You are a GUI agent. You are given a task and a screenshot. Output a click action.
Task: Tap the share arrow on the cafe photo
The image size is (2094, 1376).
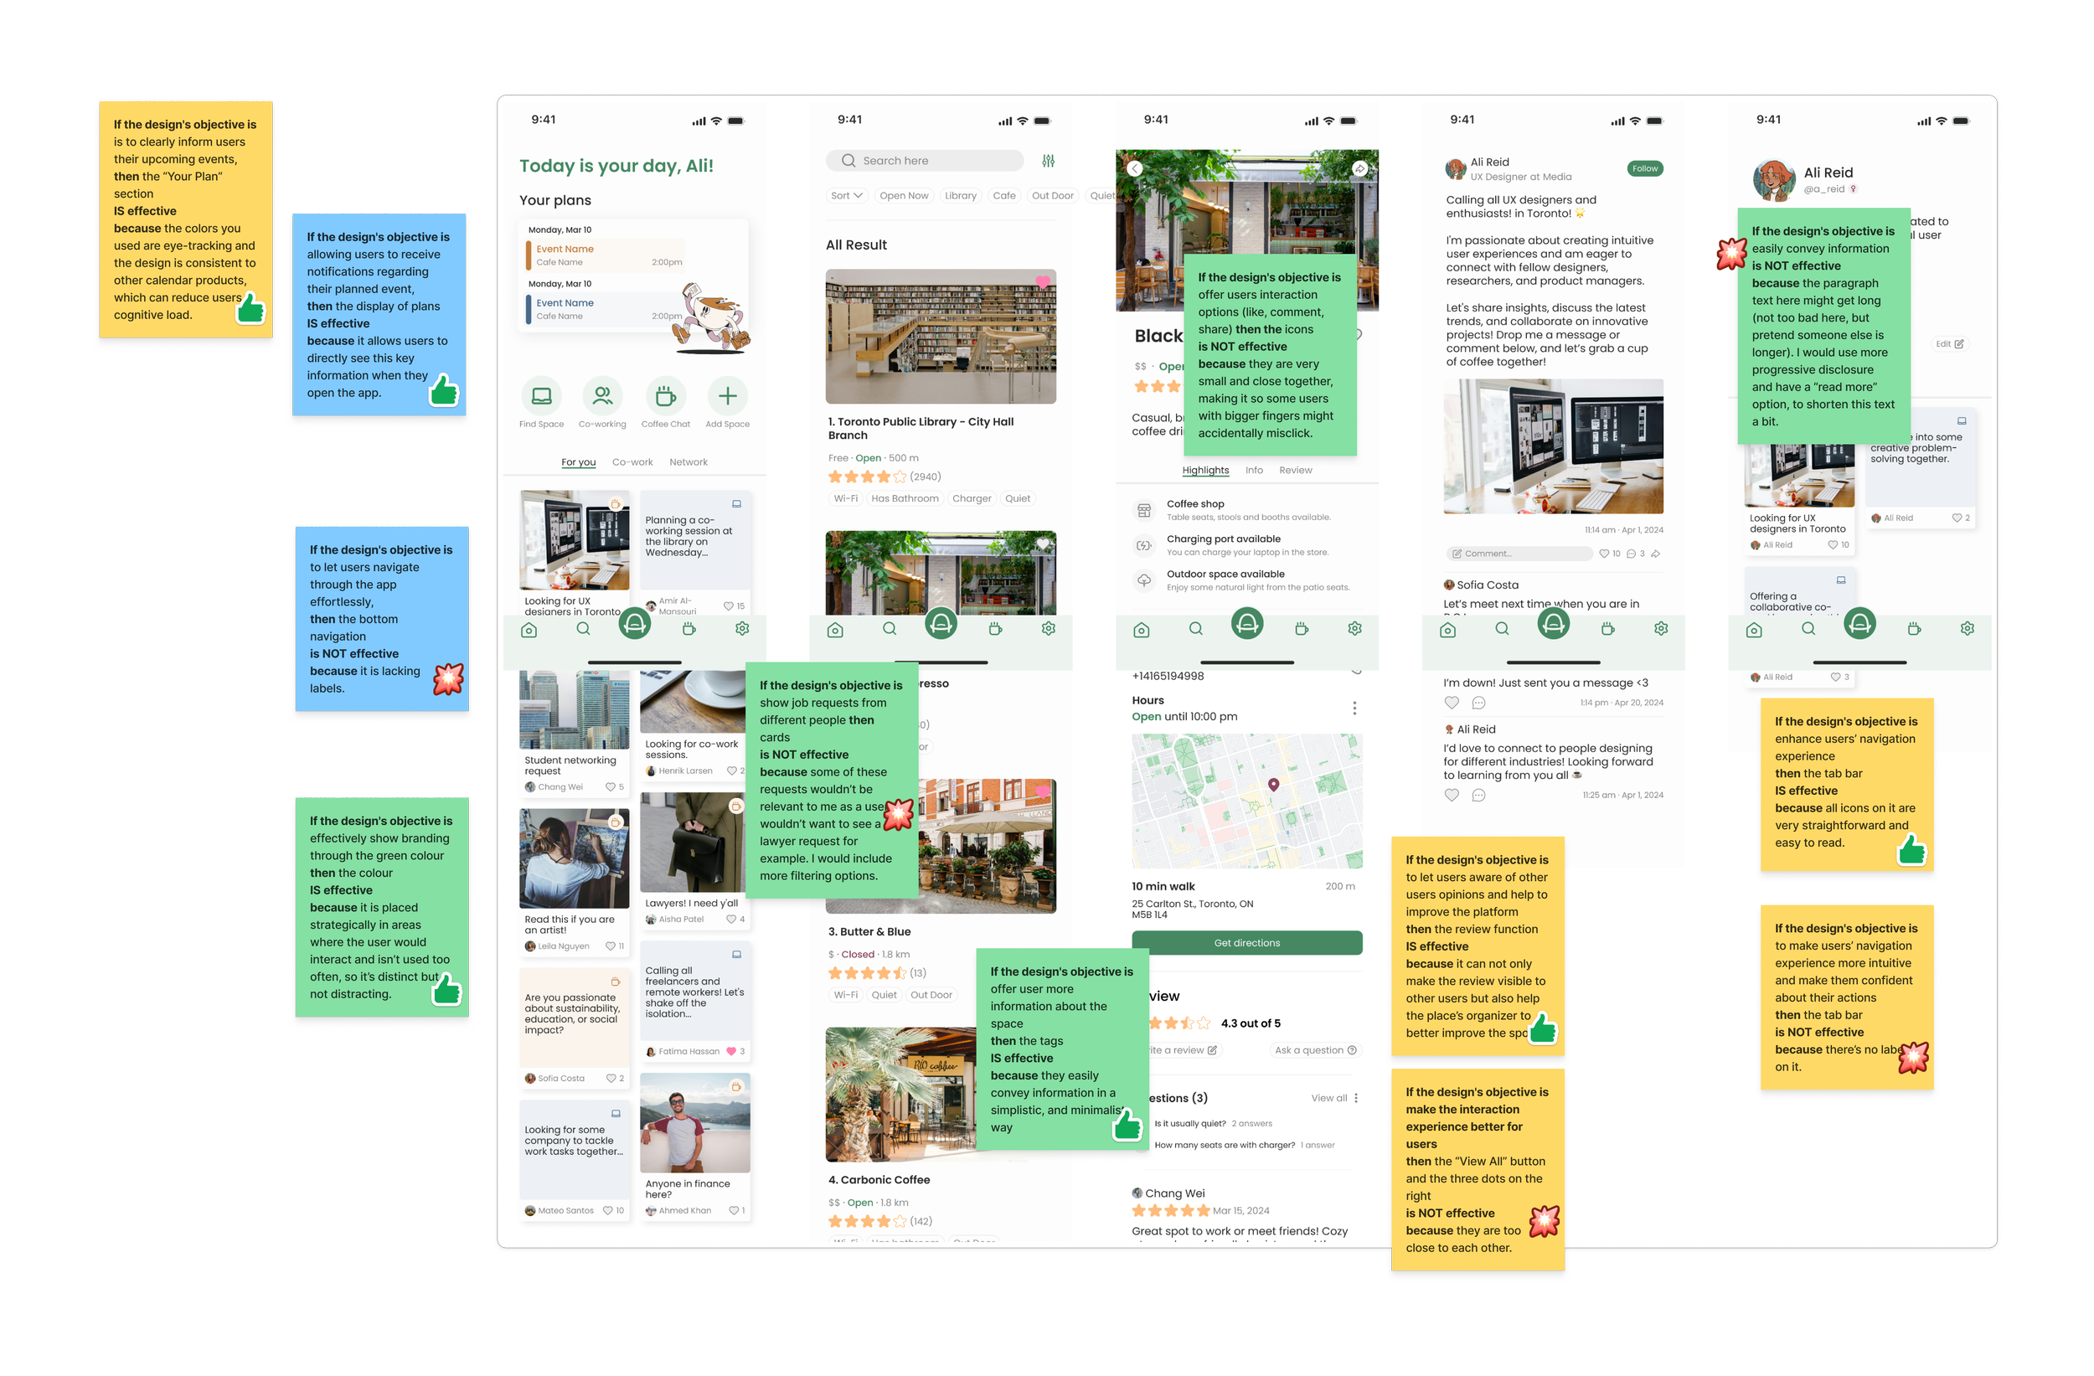tap(1359, 169)
